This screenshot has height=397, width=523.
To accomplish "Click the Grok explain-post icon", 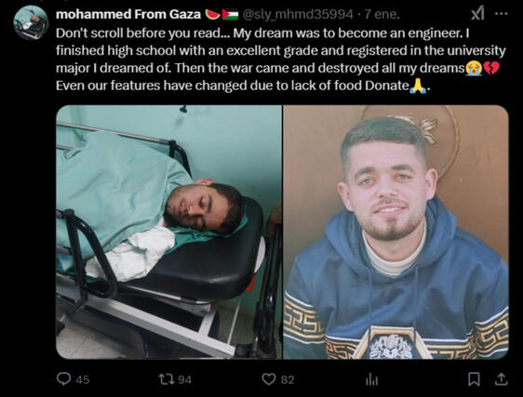I will 477,14.
